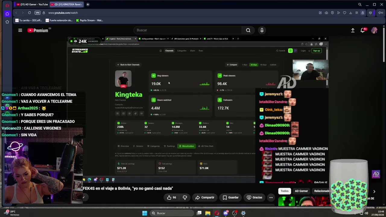386x217 pixels.
Task: Click the Opera icon on the taskbar
Action: click(x=217, y=213)
